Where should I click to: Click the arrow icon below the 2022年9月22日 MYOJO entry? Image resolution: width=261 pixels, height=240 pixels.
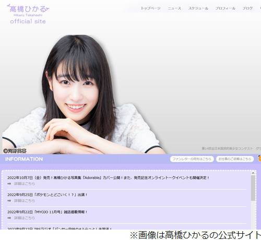click(9, 218)
